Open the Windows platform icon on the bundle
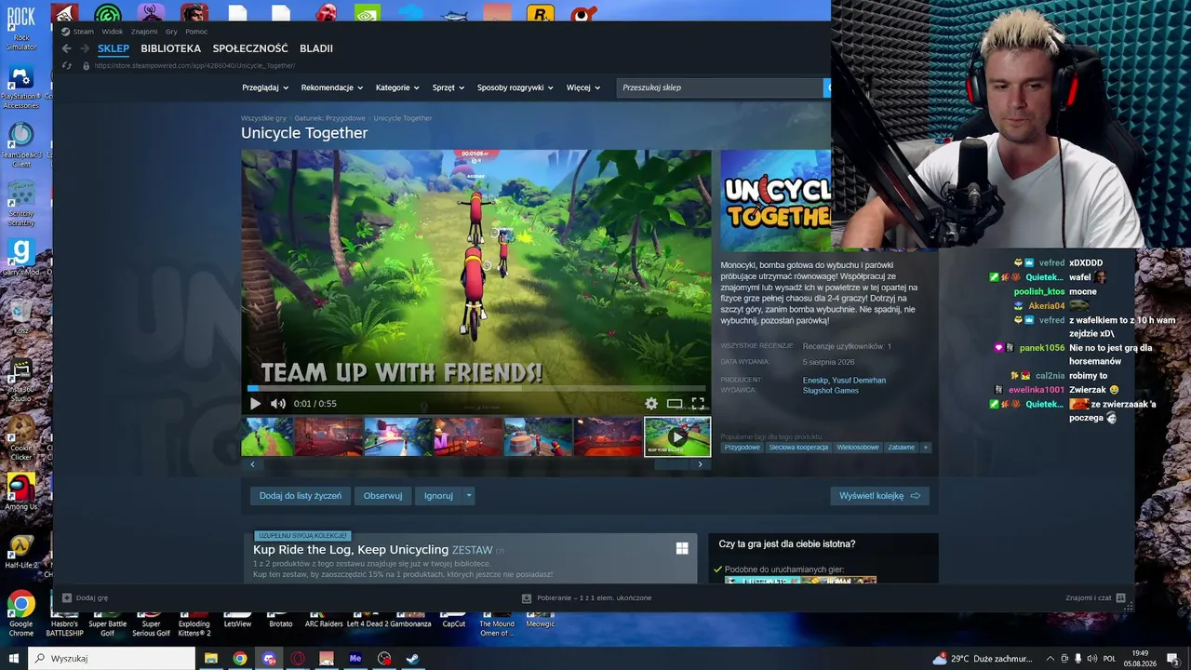 (x=682, y=549)
